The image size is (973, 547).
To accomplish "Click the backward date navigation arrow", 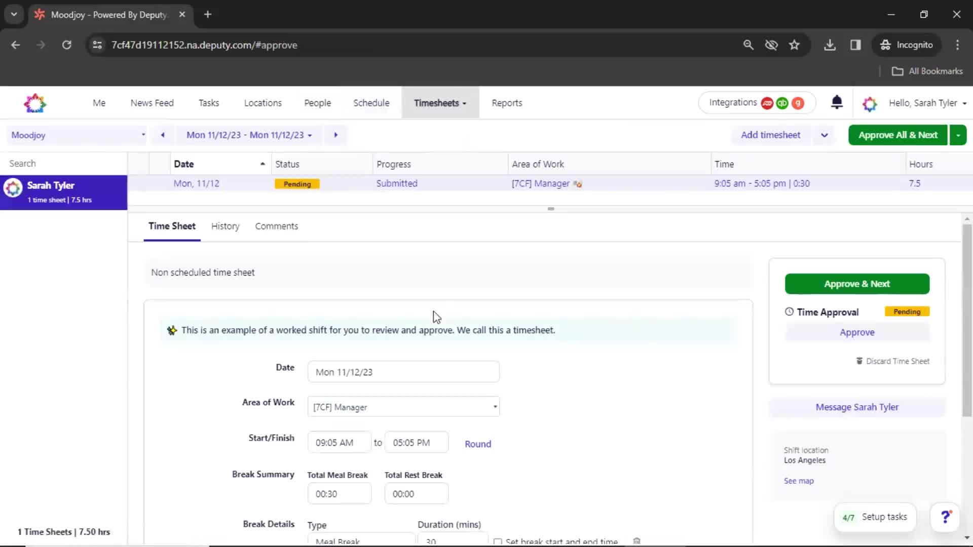I will coord(163,134).
